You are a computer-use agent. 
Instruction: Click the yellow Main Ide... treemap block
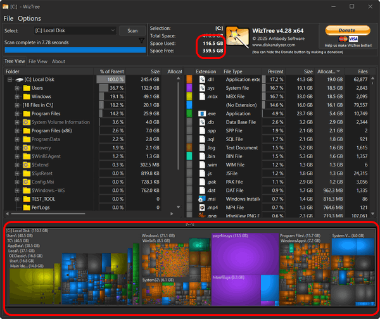(32, 286)
